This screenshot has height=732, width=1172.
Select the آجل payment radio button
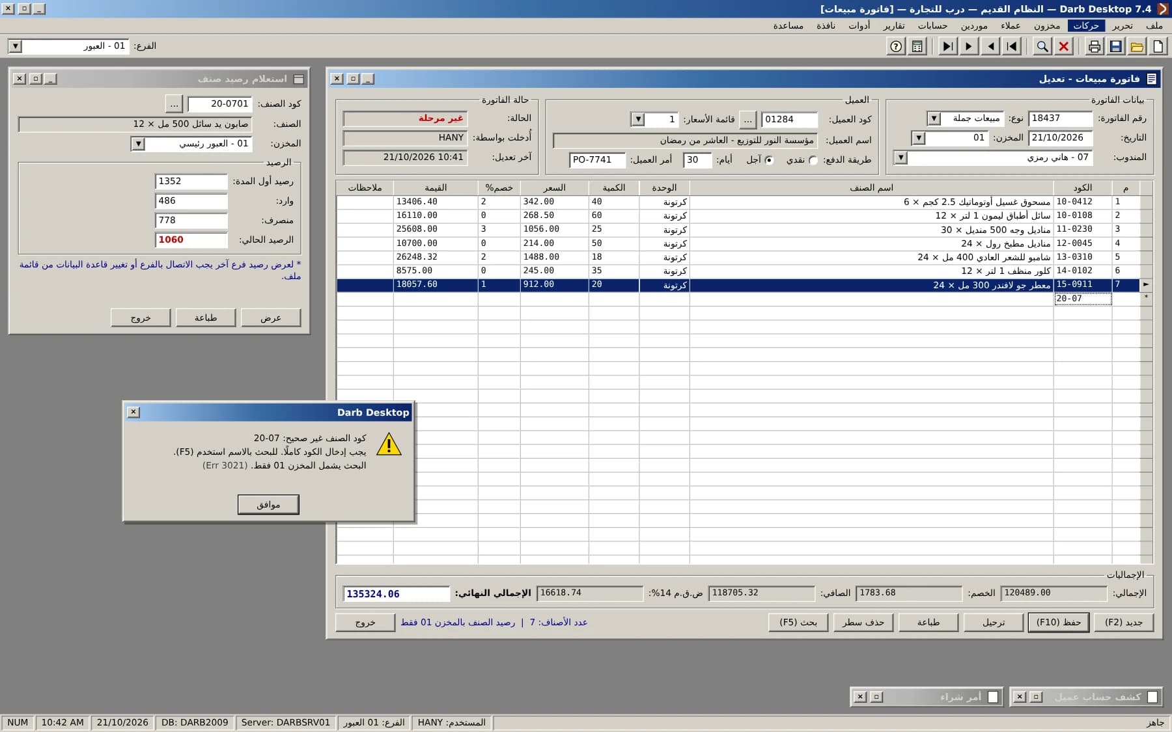point(769,160)
